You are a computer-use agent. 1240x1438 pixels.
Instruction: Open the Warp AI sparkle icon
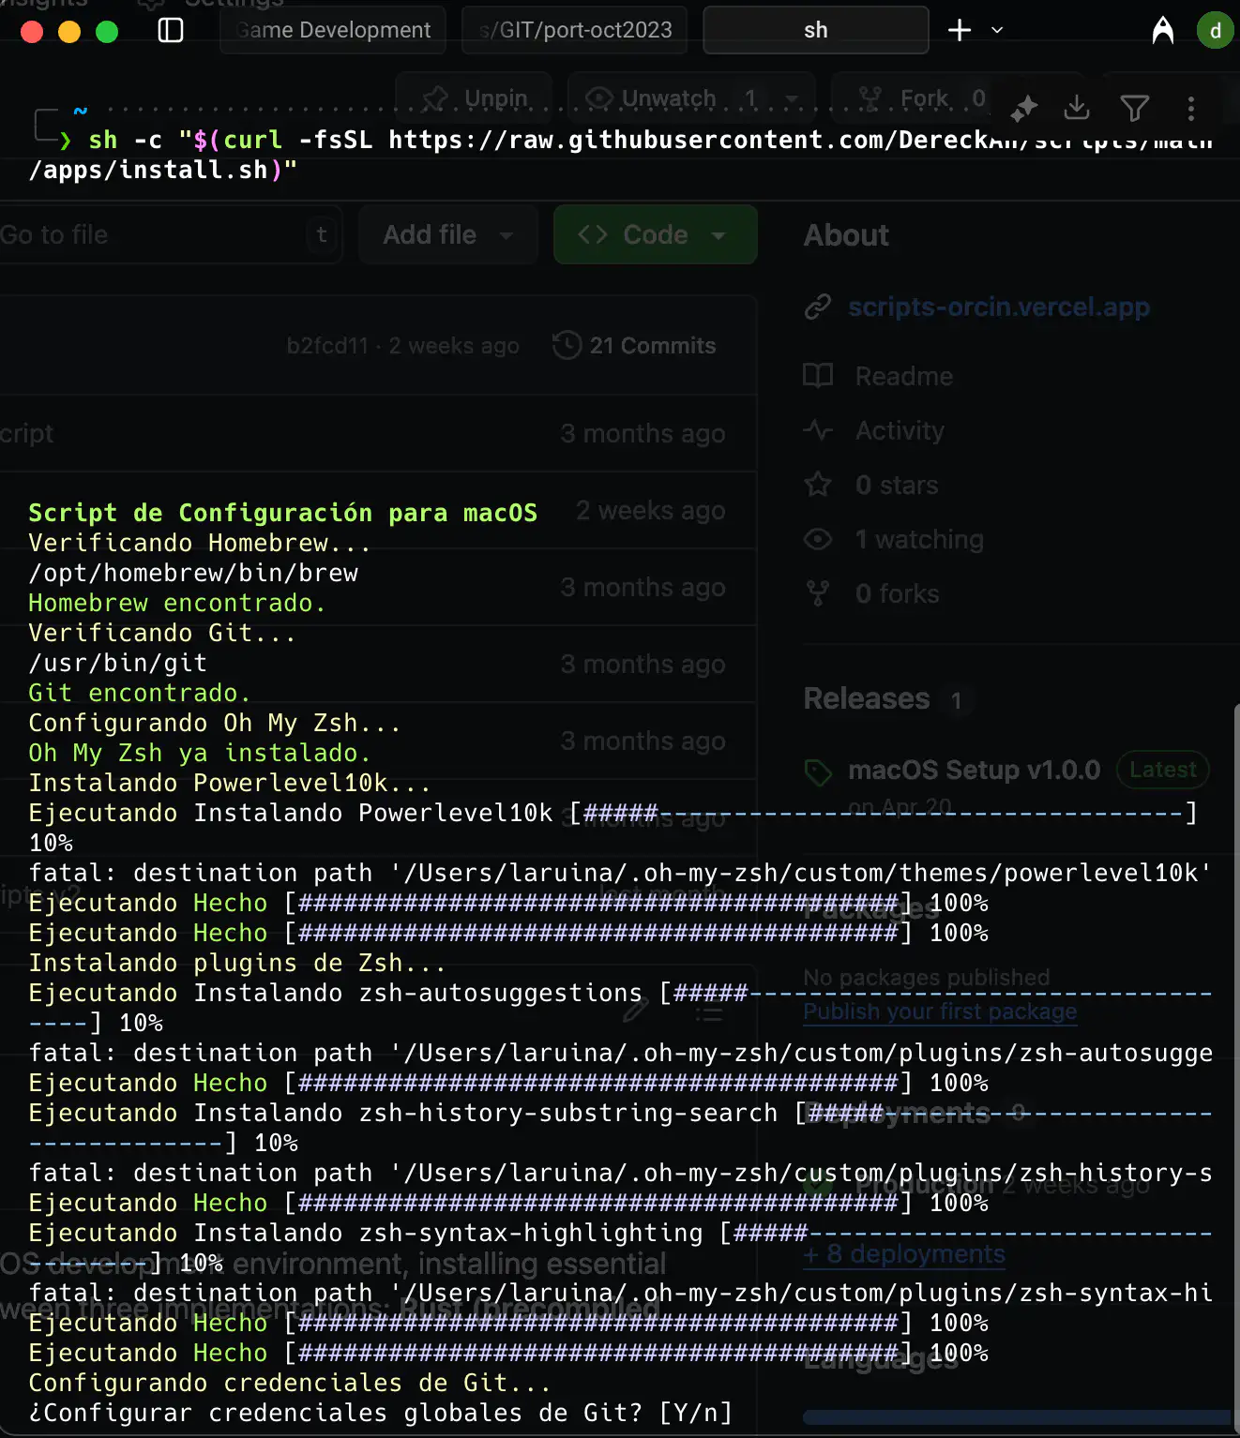1023,109
